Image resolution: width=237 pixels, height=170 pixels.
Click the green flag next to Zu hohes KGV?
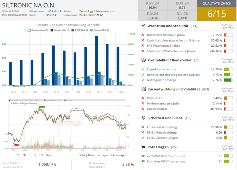pyautogui.click(x=143, y=161)
